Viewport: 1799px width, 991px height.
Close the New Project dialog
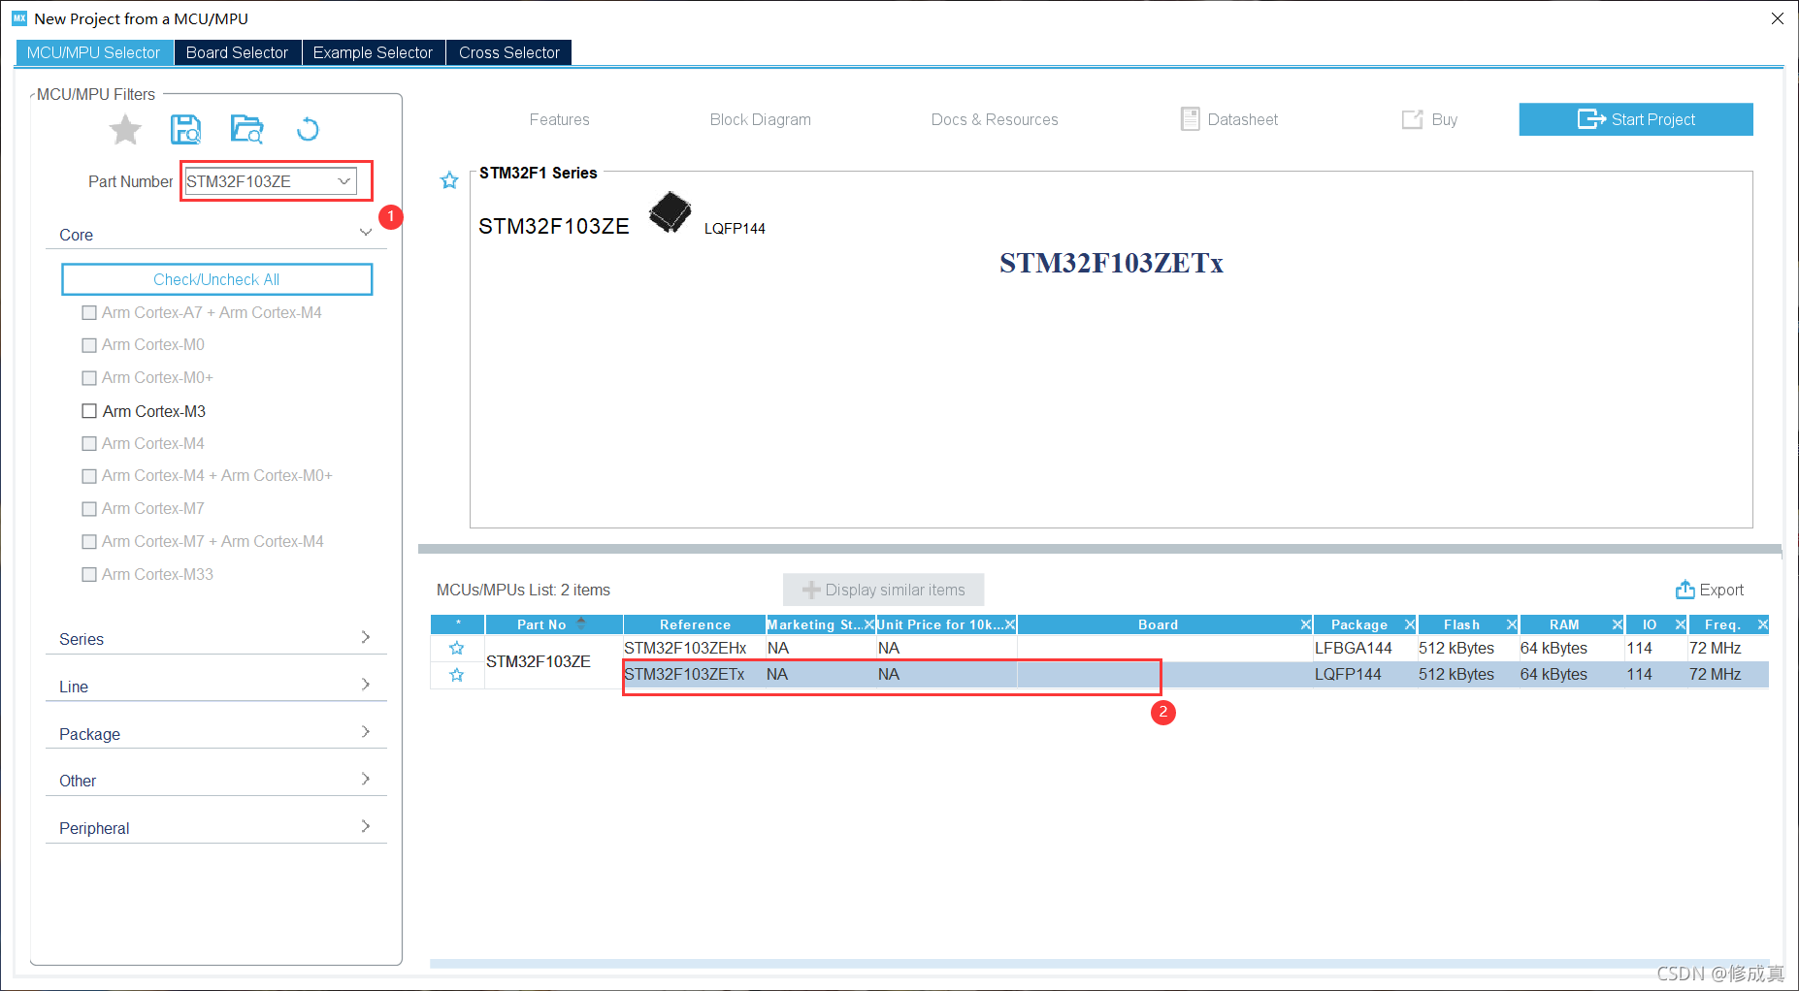coord(1778,18)
